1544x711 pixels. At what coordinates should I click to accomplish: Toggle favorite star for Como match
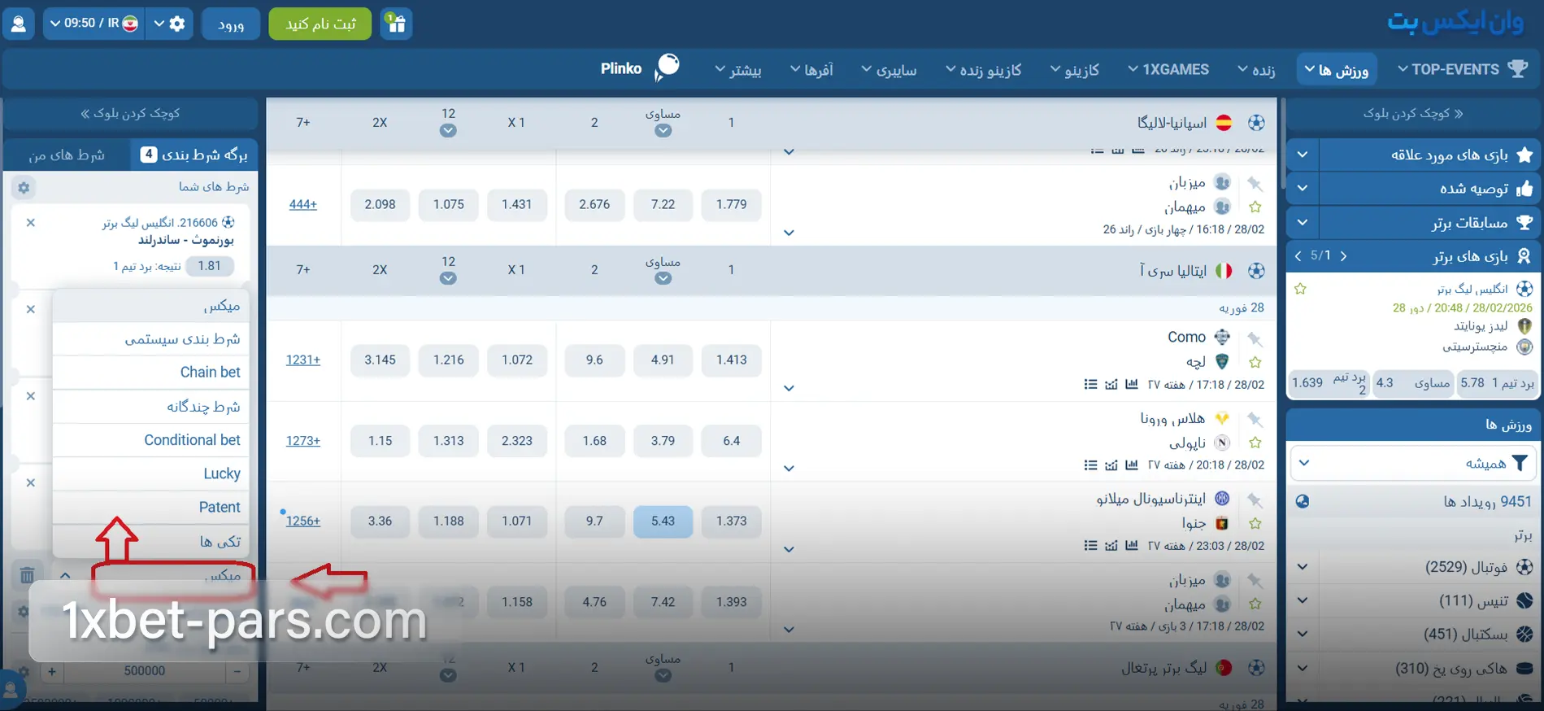[1255, 362]
